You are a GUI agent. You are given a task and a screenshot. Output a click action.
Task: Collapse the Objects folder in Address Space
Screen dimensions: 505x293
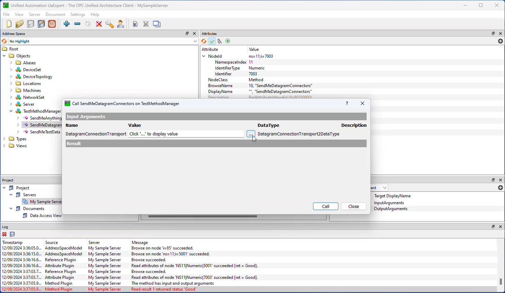tap(4, 56)
